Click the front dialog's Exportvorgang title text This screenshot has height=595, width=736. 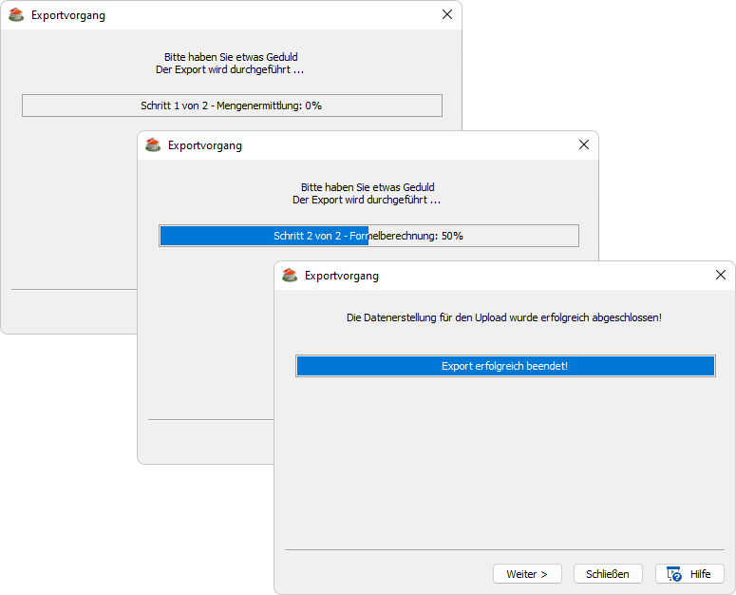[x=342, y=276]
